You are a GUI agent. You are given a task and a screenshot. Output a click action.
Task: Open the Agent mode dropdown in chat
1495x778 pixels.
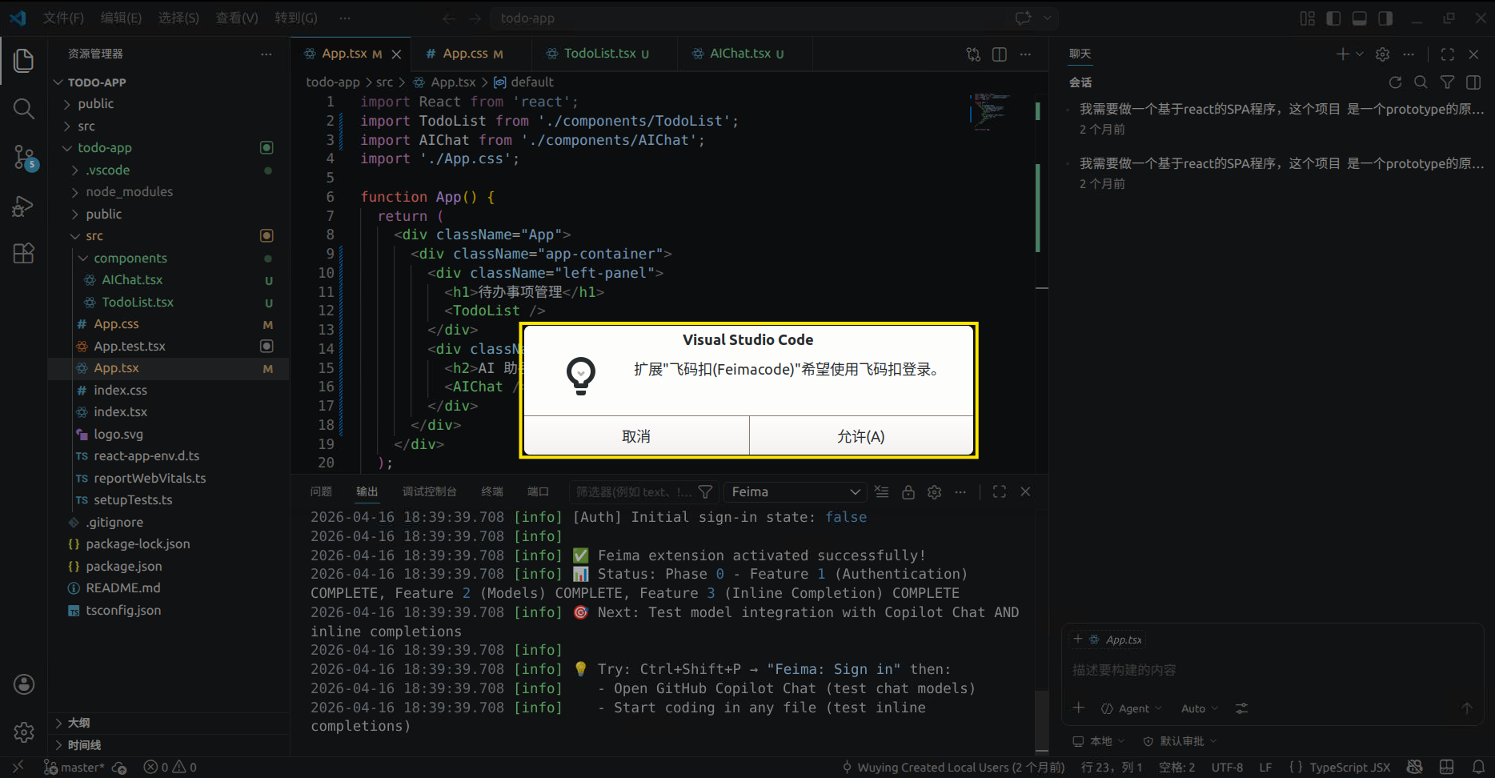pyautogui.click(x=1131, y=708)
